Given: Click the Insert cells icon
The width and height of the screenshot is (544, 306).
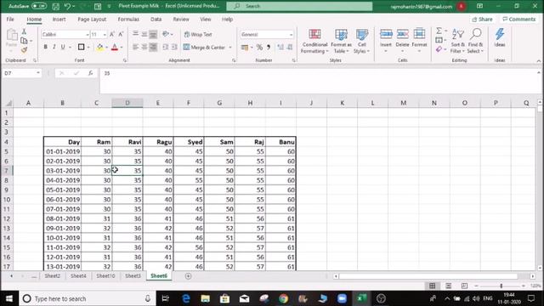Looking at the screenshot, I should click(x=386, y=35).
